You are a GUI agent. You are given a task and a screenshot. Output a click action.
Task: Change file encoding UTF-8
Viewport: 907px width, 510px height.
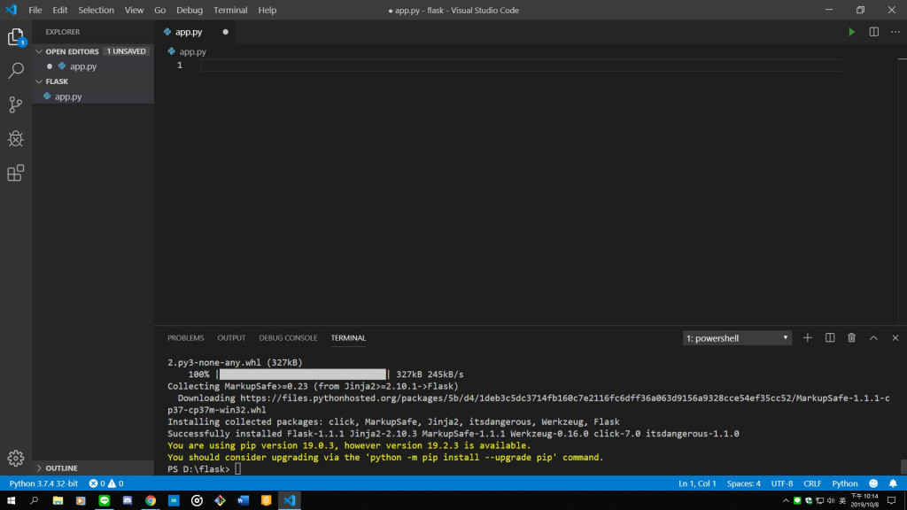(781, 483)
